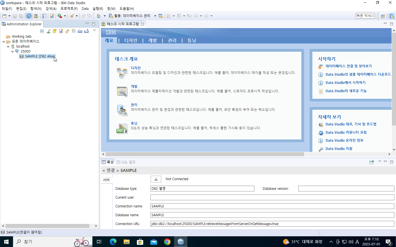The image size is (396, 247).
Task: Select the Database Administration perspective icon
Action: pyautogui.click(x=392, y=16)
